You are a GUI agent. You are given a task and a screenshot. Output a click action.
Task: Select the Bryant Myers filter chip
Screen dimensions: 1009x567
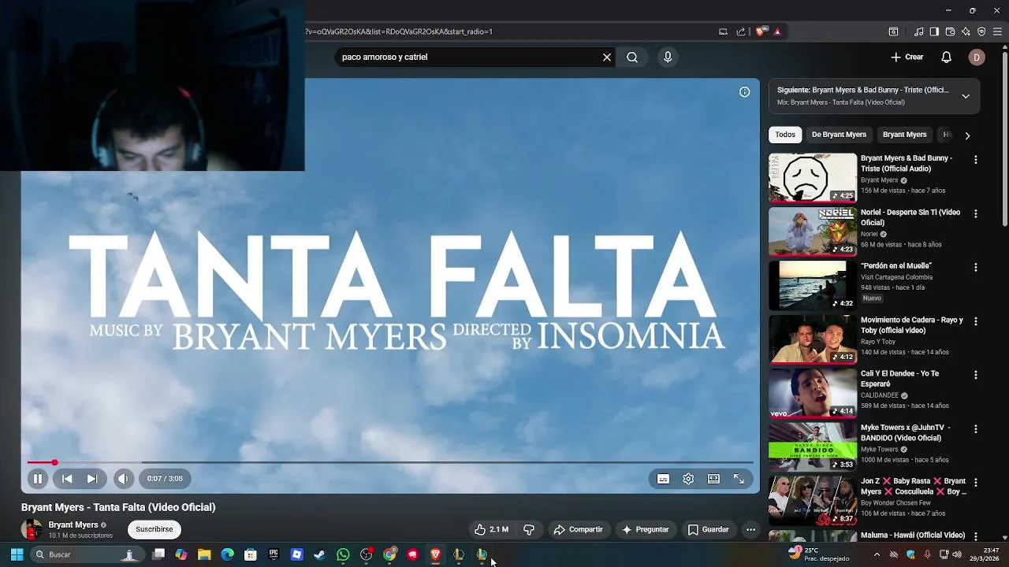[904, 135]
